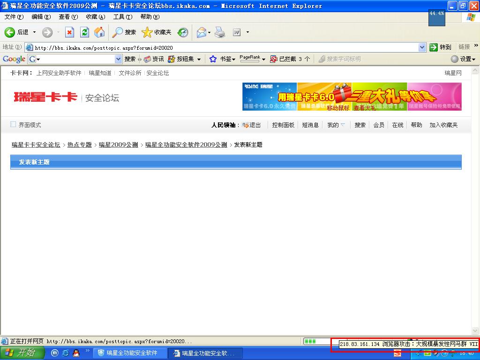
Task: Refresh the page using the green arrows icon
Action: tap(84, 32)
